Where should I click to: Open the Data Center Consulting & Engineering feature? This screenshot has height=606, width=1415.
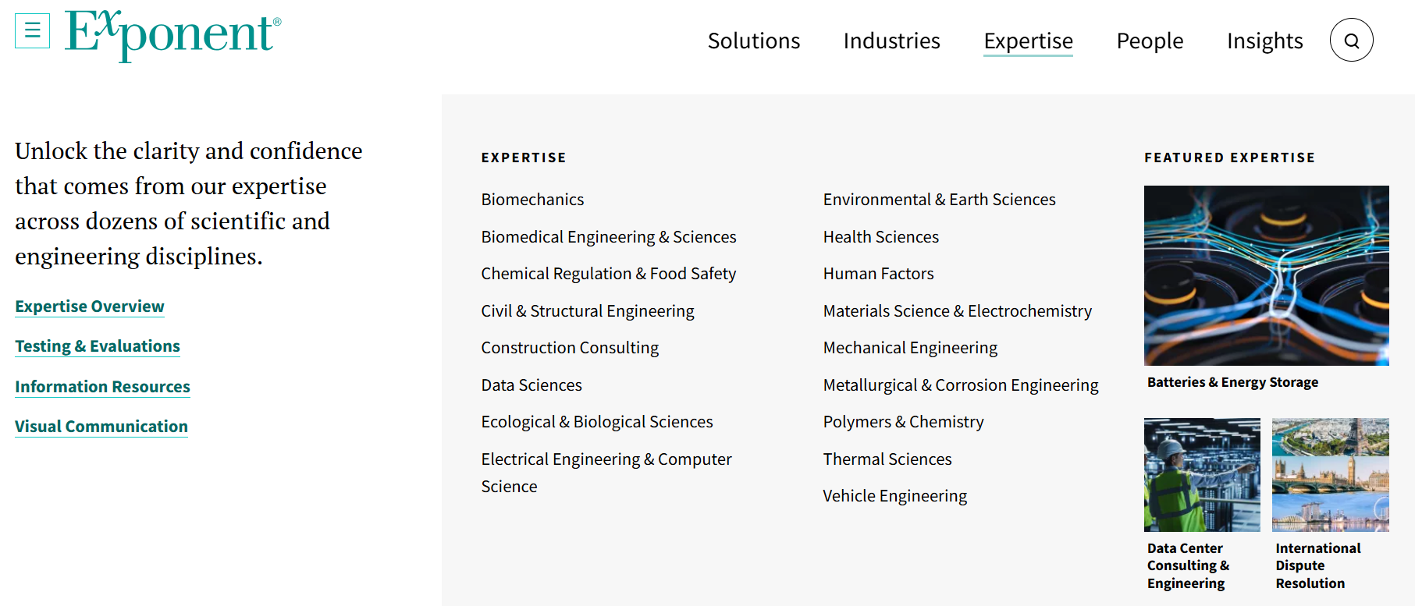pos(1202,474)
